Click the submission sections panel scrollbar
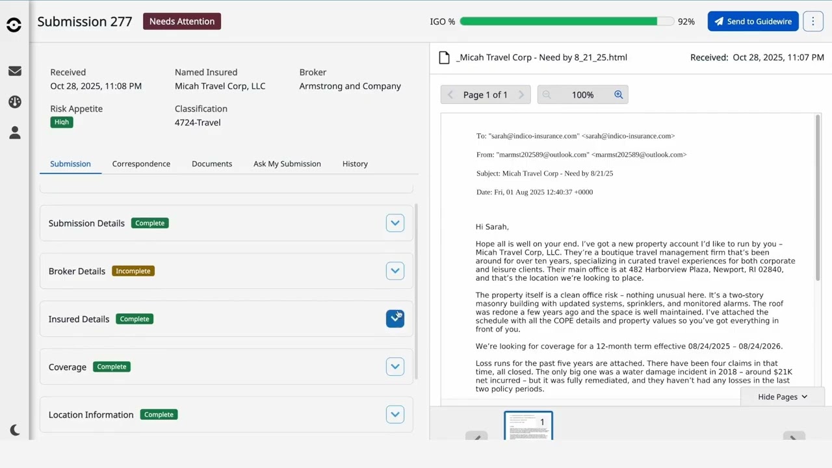This screenshot has height=468, width=832. pyautogui.click(x=416, y=291)
